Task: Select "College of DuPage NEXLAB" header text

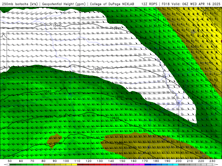Action: click(112, 4)
